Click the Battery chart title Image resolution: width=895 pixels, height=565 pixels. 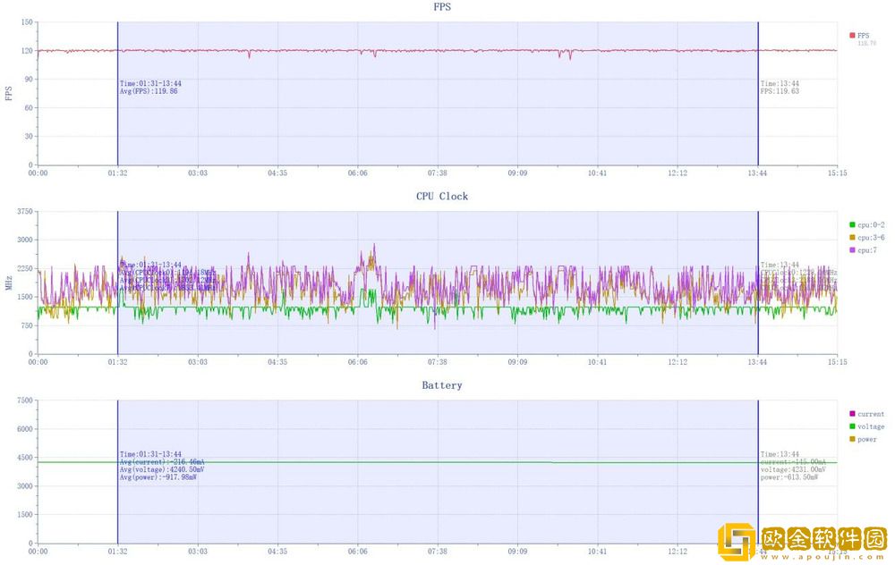click(442, 385)
